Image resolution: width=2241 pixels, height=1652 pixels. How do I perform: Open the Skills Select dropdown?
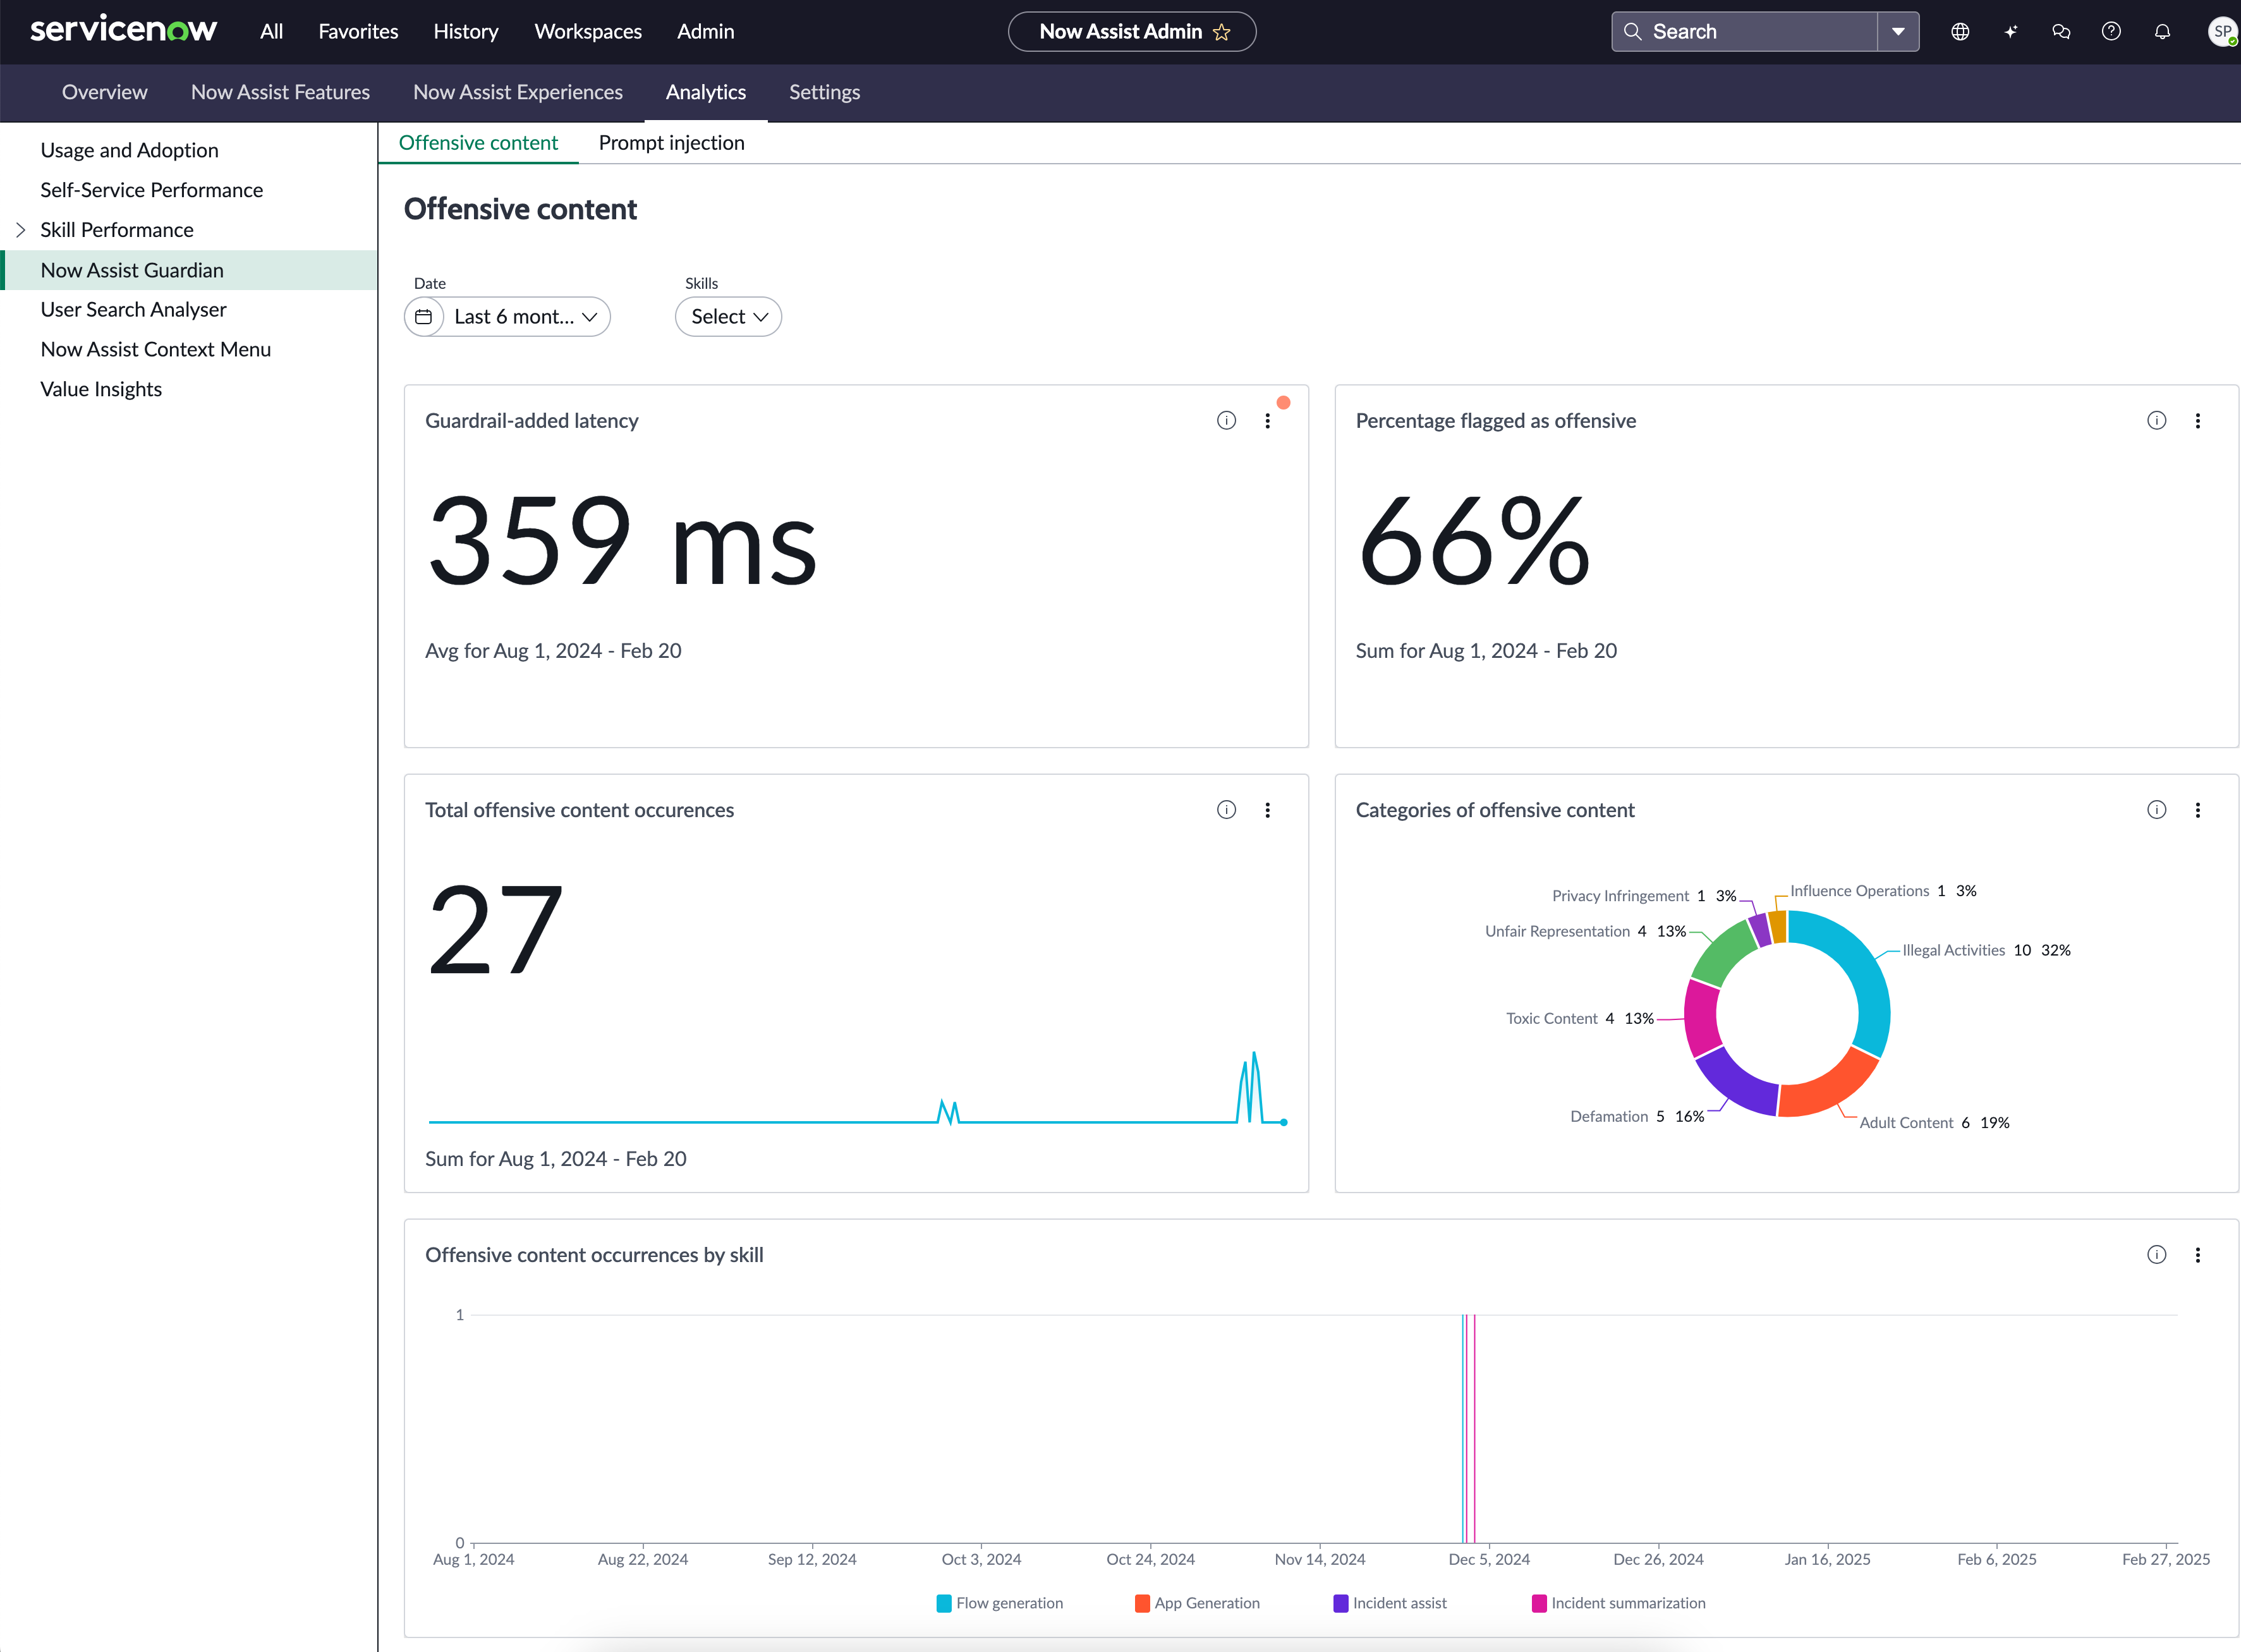point(728,317)
